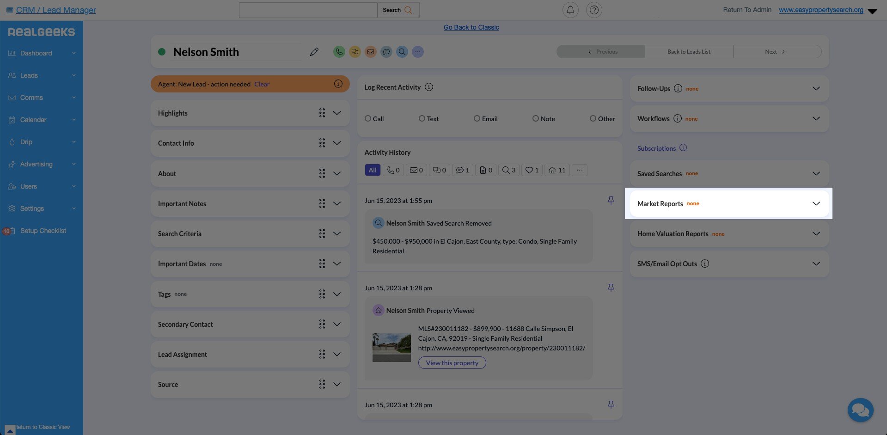
Task: Filter activity history by calls
Action: pyautogui.click(x=393, y=170)
